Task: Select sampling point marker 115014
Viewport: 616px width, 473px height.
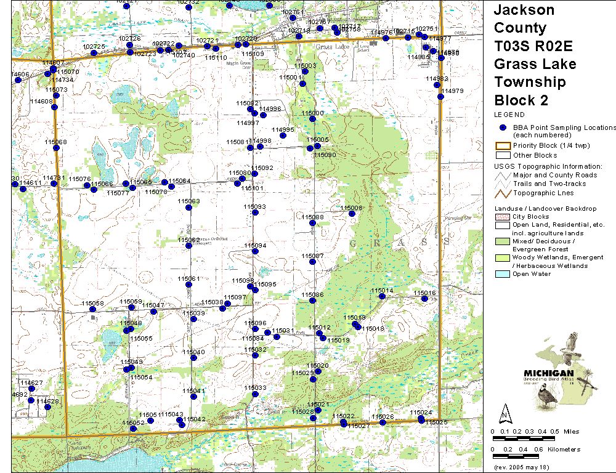Action: [x=382, y=297]
